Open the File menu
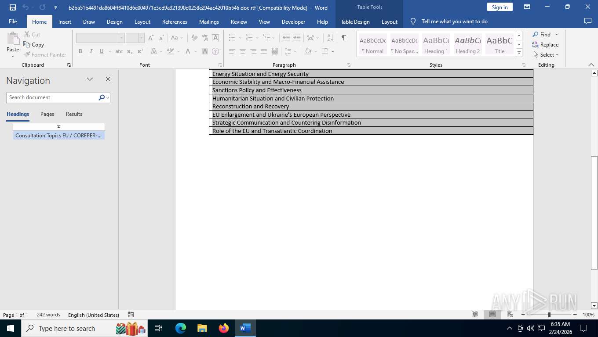This screenshot has width=598, height=337. tap(13, 22)
